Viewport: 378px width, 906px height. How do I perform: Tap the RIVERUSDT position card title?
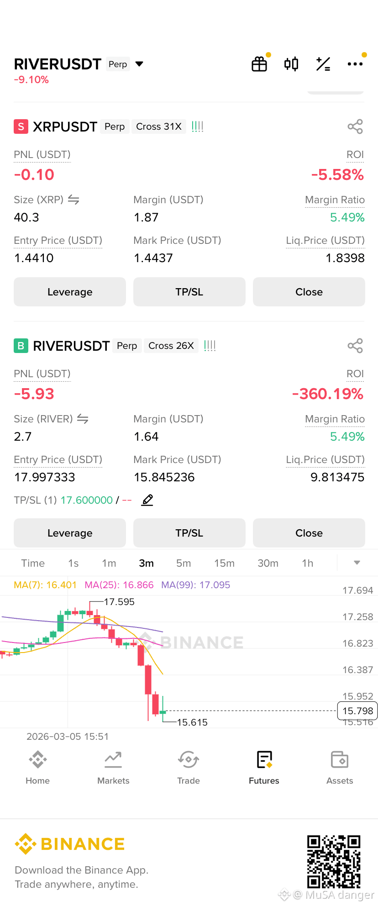click(71, 346)
